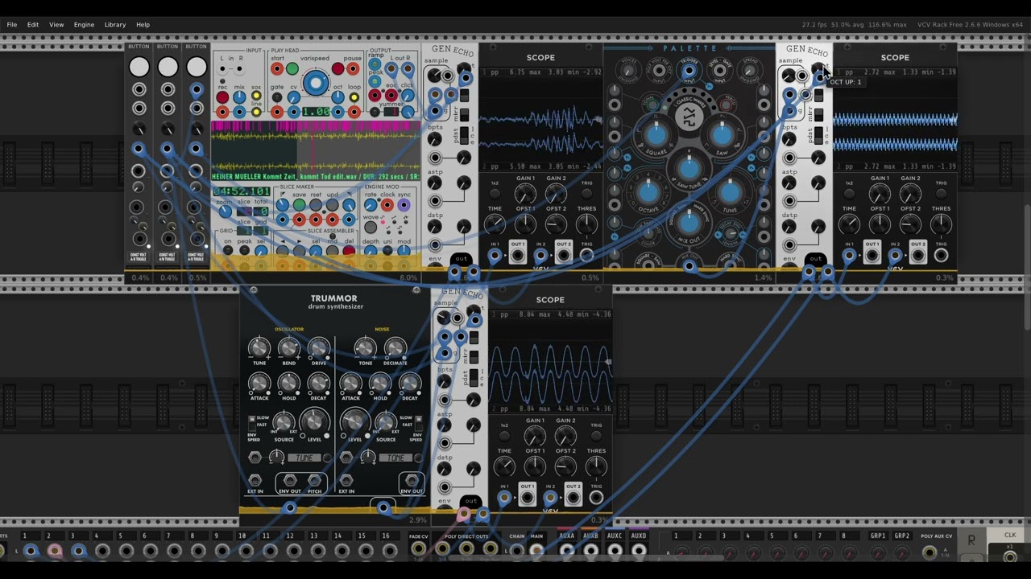The width and height of the screenshot is (1031, 579).
Task: Click the THRES knob on the Scope reading 8.84
Action: 596,466
